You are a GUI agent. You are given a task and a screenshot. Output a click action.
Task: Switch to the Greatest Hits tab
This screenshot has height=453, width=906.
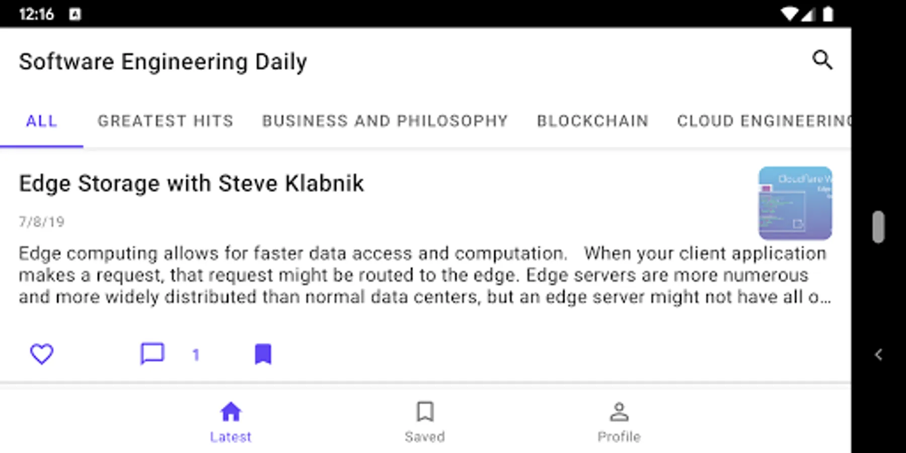tap(166, 121)
